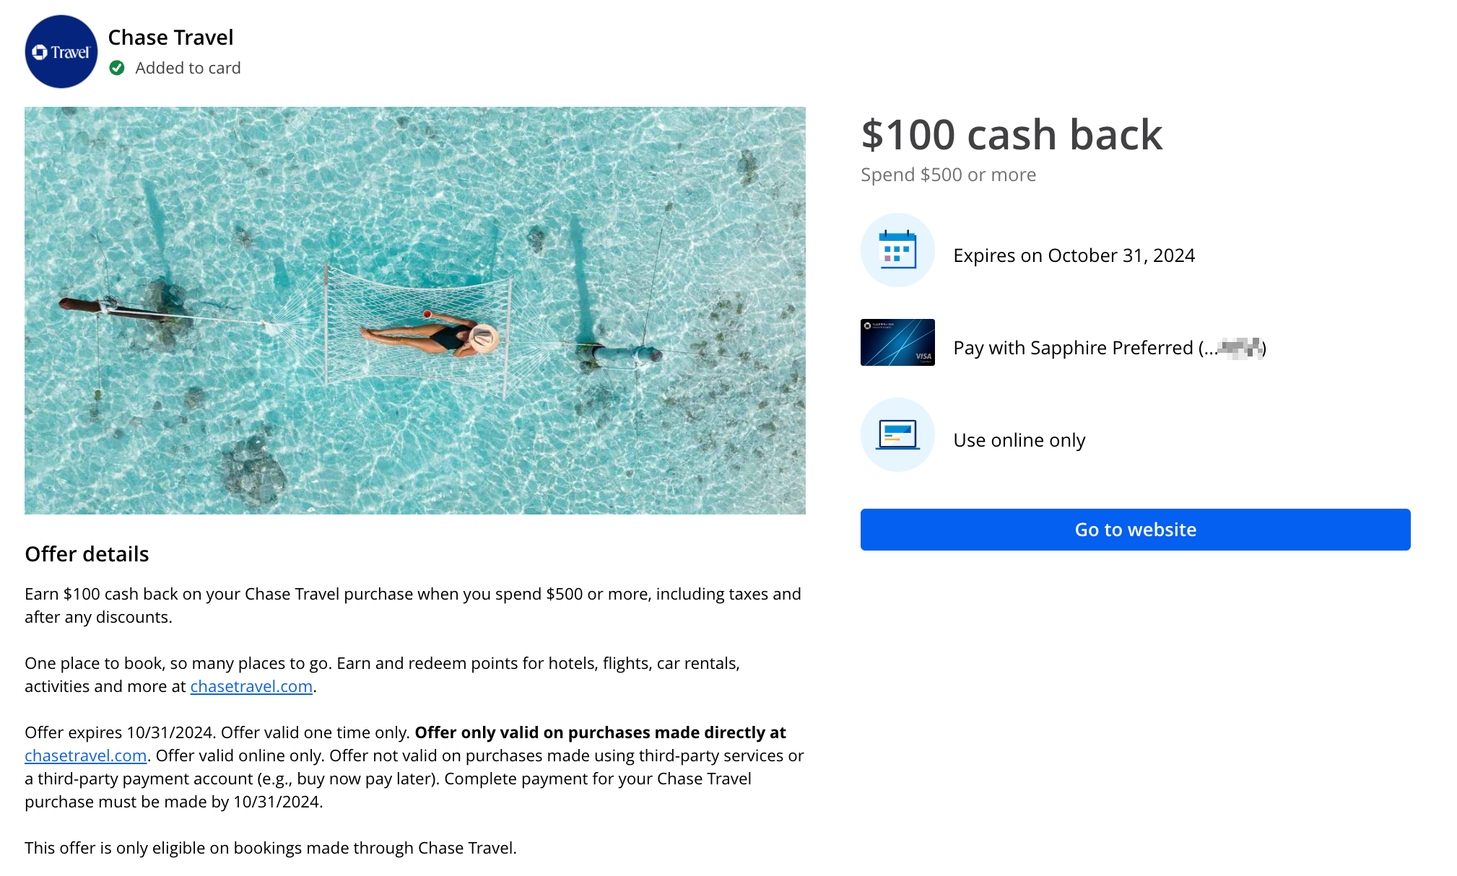Open the chasetravel.com link in offer description
The height and width of the screenshot is (876, 1457).
(251, 686)
